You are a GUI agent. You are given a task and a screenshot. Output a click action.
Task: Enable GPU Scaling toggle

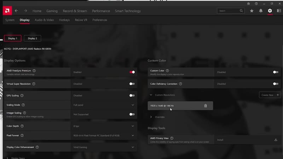coord(132,95)
